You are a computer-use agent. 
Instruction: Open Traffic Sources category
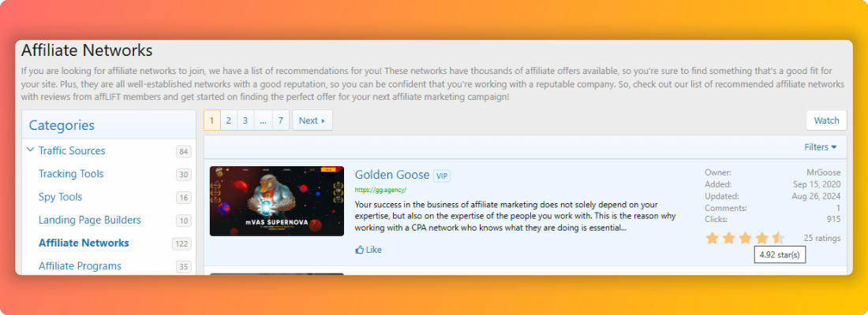72,151
